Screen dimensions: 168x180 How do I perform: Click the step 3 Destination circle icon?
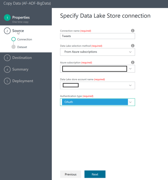[7, 58]
